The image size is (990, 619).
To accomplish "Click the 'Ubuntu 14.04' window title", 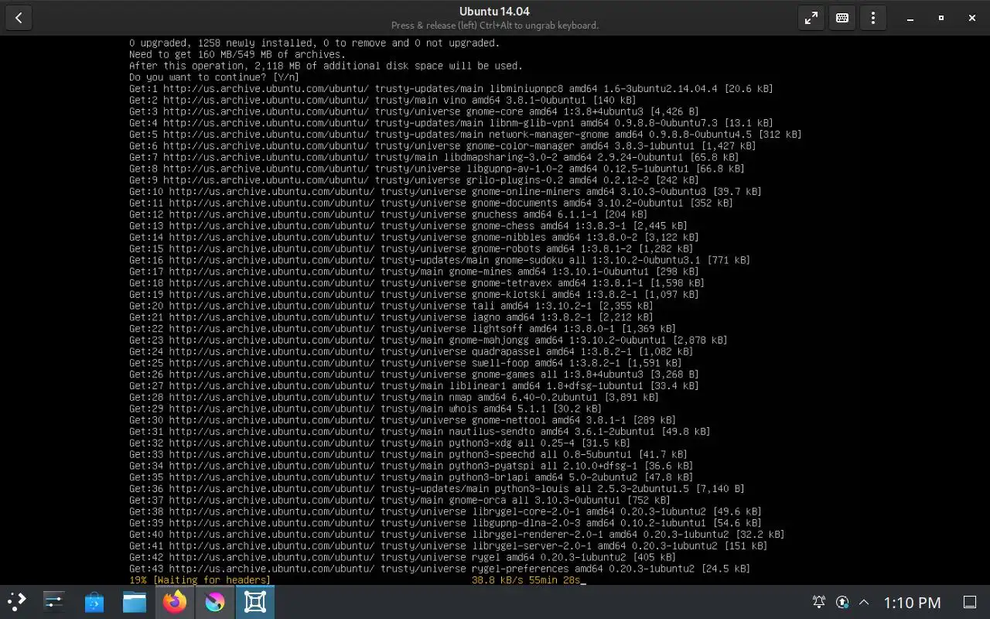I will click(494, 12).
